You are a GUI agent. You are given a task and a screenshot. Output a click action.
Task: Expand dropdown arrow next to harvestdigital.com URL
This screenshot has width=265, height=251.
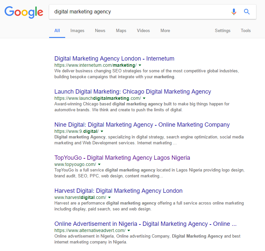point(109,197)
